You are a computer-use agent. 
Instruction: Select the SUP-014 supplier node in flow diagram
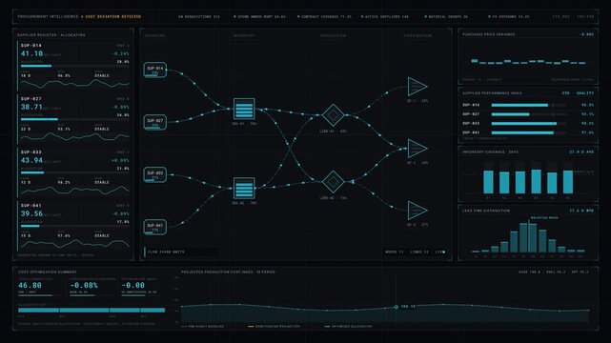(154, 70)
